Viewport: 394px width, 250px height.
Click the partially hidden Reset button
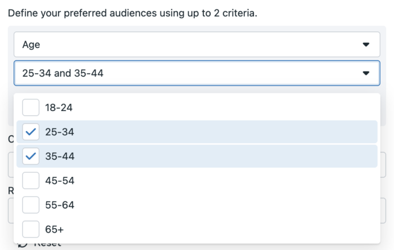click(x=47, y=245)
